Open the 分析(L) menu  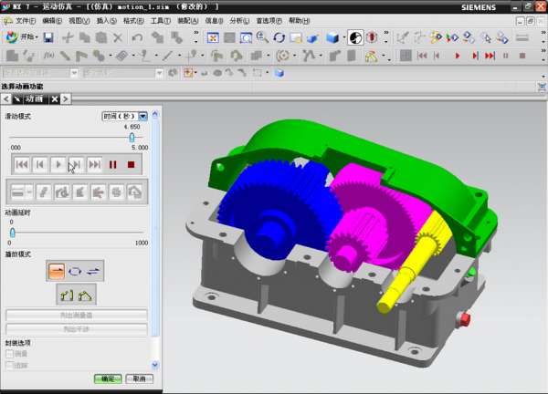coord(239,21)
